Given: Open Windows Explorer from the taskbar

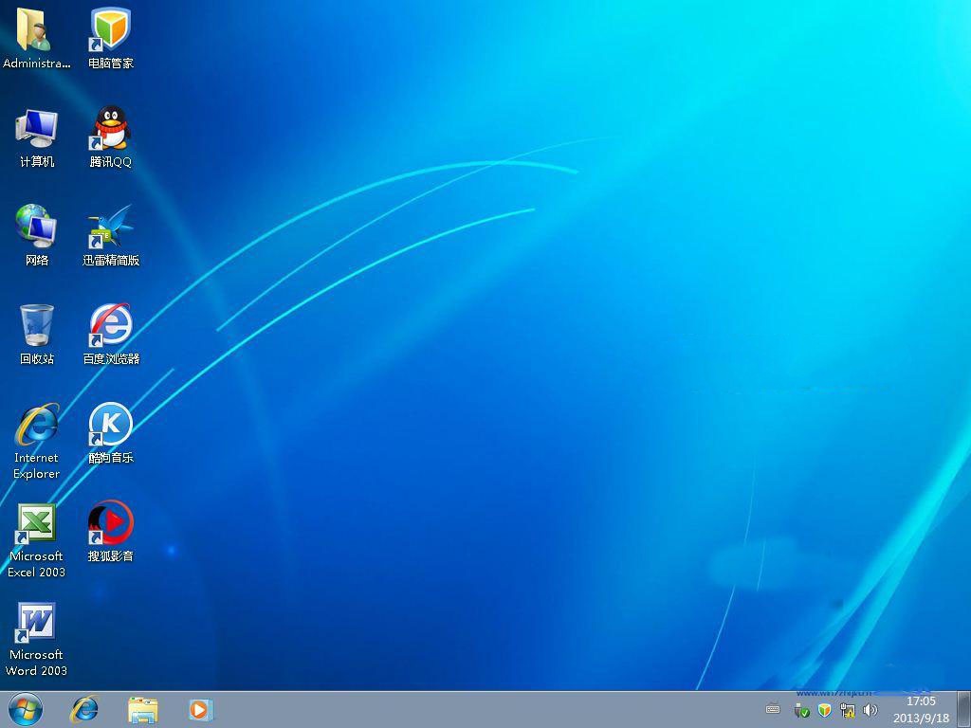Looking at the screenshot, I should 142,708.
